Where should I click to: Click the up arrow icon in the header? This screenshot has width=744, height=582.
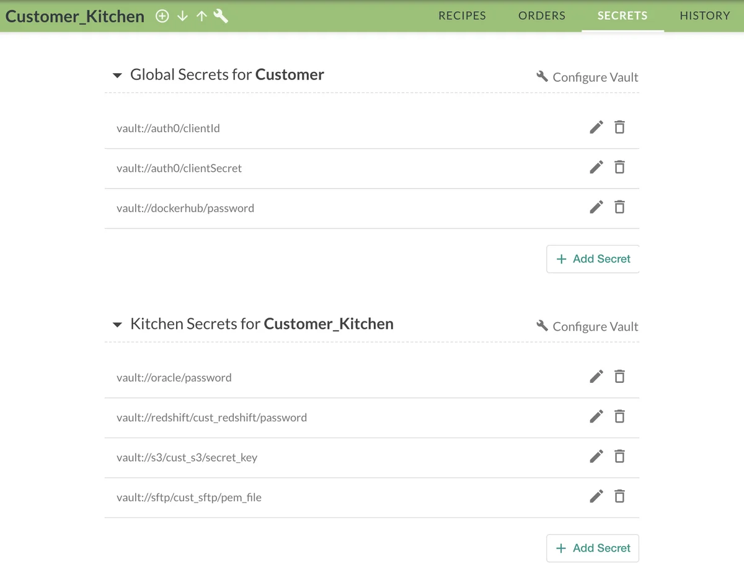(201, 16)
